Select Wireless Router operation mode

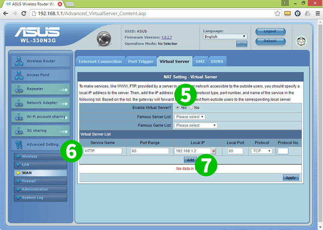click(40, 61)
